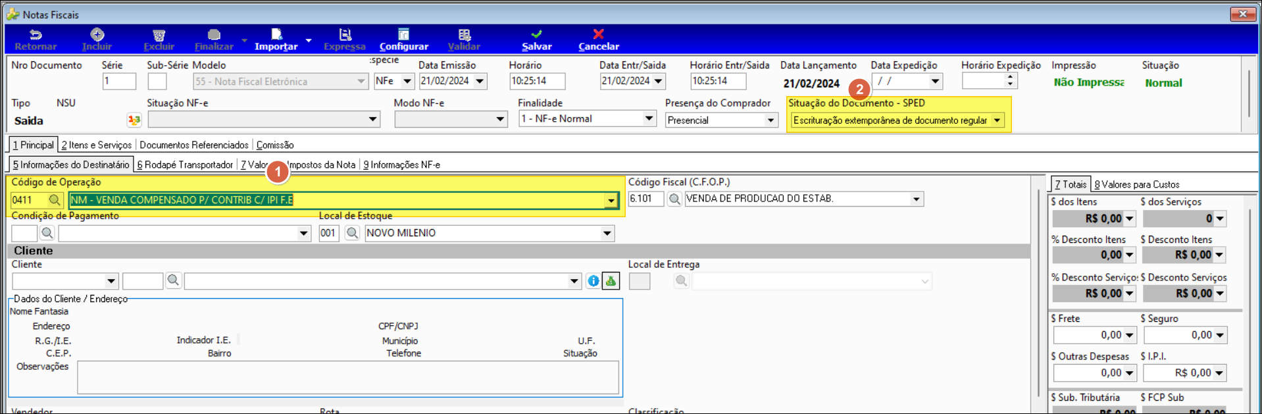Open the Cliente name dropdown

[x=574, y=281]
